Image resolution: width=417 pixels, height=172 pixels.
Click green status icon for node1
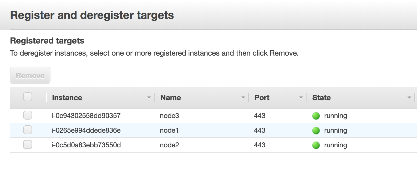[x=316, y=130]
